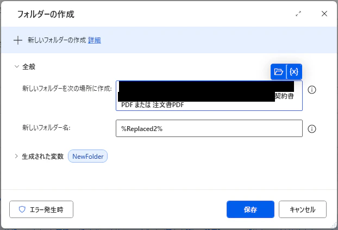
Task: Open the 詳細 link
Action: pos(95,40)
